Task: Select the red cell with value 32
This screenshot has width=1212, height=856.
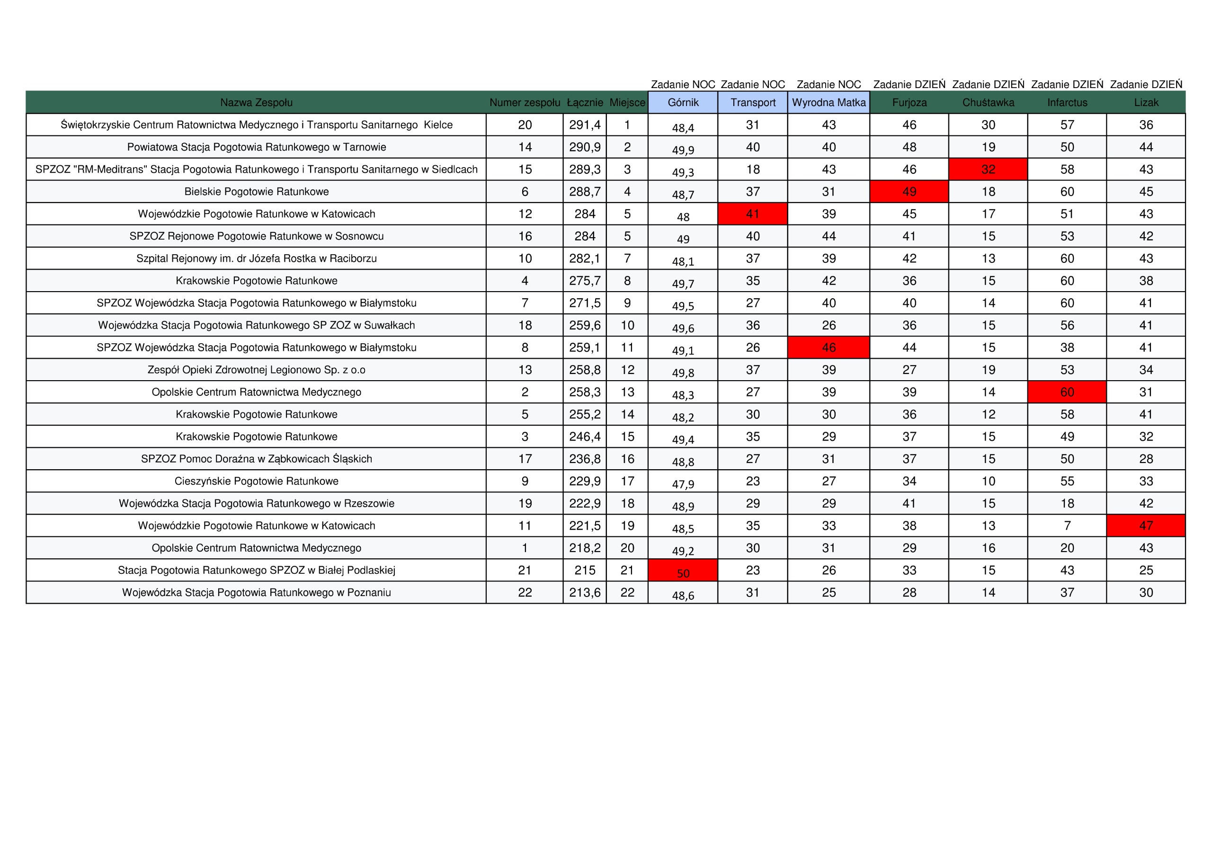Action: (988, 169)
